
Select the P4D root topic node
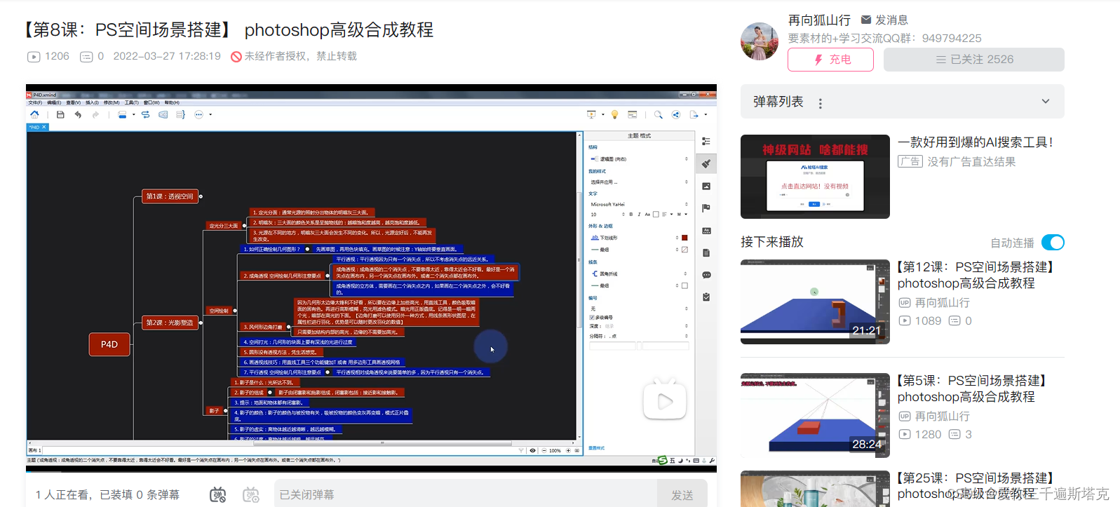pos(109,344)
